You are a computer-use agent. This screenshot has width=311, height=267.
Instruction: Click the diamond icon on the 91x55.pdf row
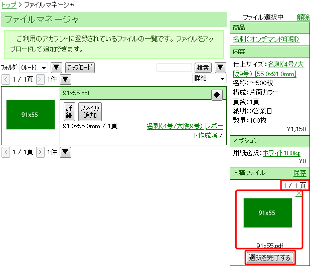click(217, 95)
